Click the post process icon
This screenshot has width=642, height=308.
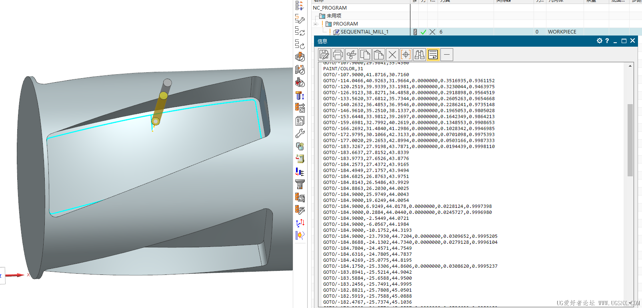tap(300, 108)
